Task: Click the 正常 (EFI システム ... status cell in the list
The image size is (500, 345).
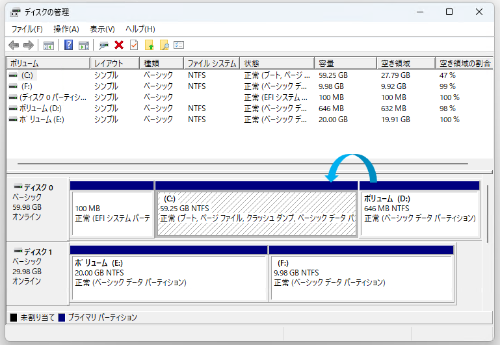Action: (276, 97)
